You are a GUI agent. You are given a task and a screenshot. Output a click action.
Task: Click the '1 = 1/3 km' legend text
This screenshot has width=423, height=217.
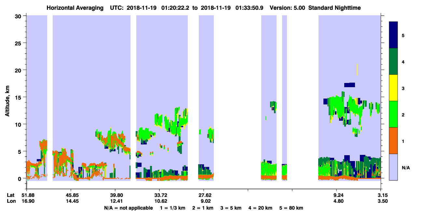[172, 208]
